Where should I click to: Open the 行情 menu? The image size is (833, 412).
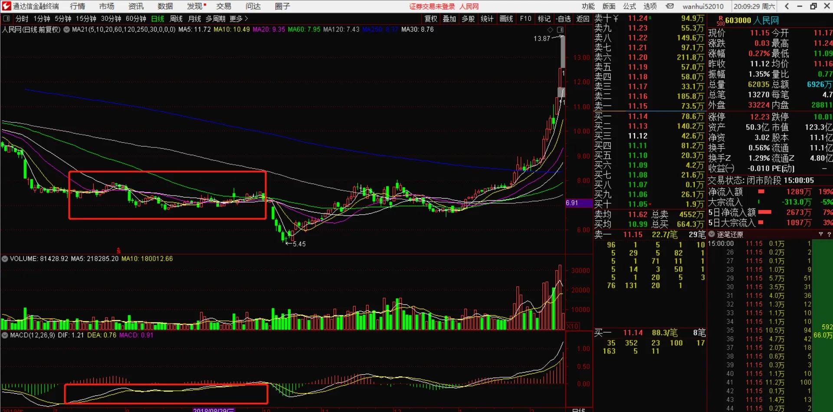coord(77,6)
